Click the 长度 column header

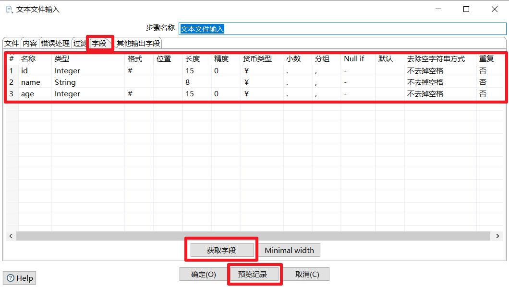[197, 58]
